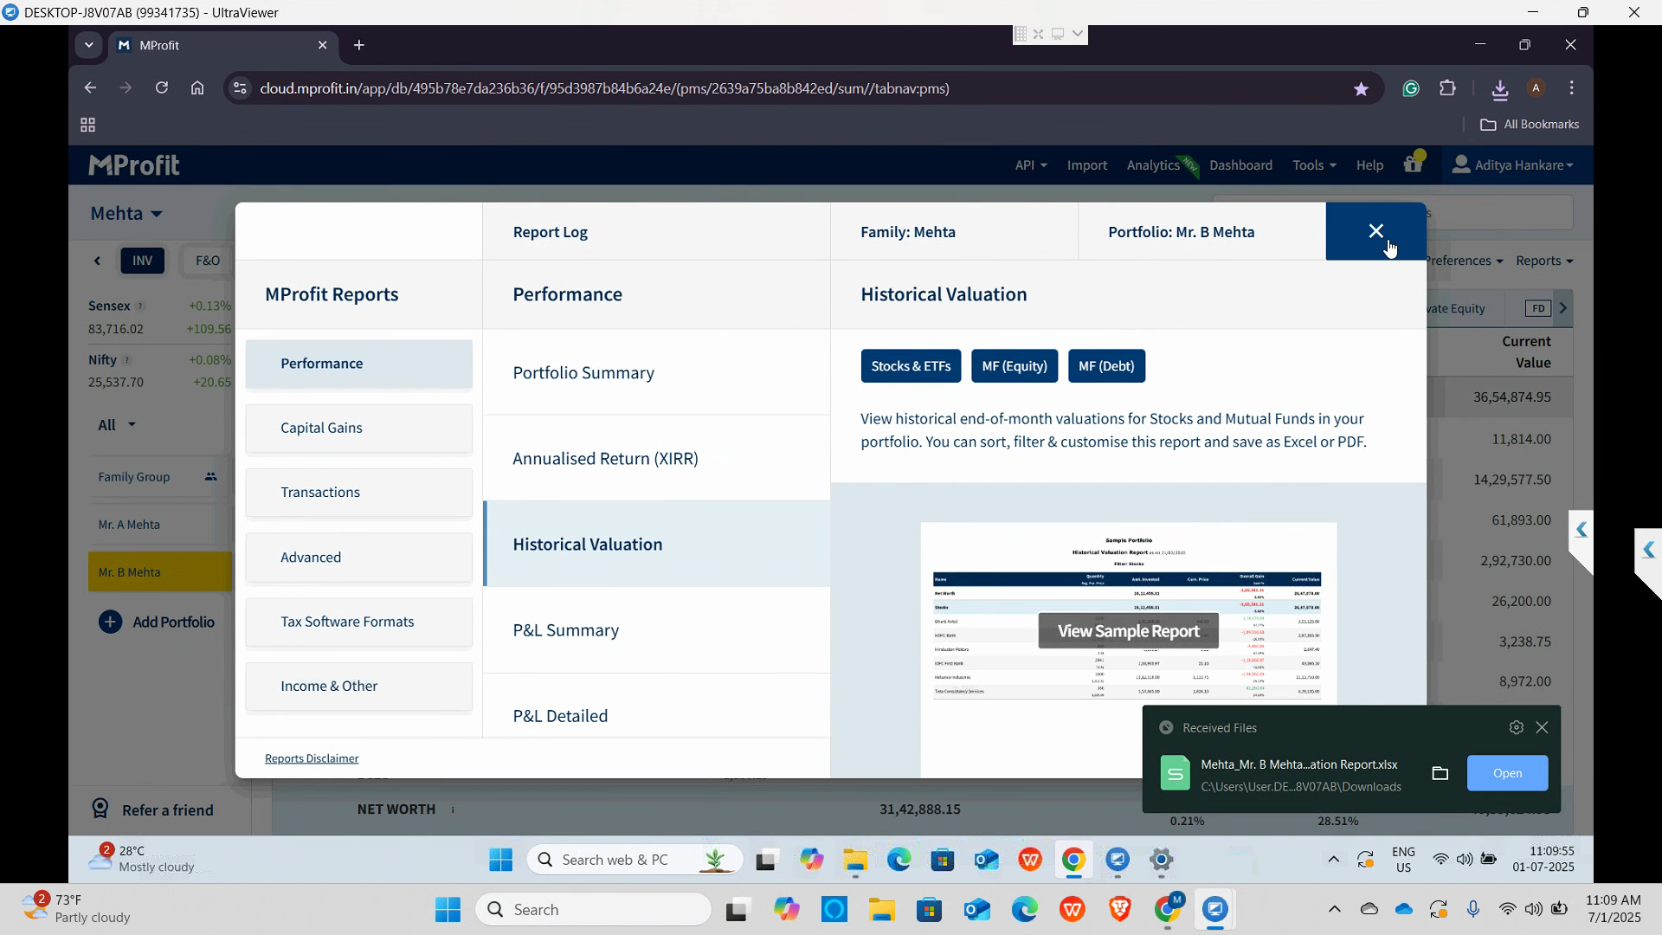
Task: Expand the Reports dropdown
Action: (1543, 261)
